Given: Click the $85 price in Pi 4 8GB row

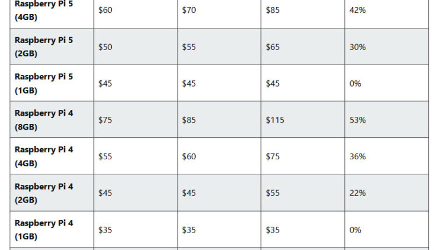Looking at the screenshot, I should tap(189, 120).
